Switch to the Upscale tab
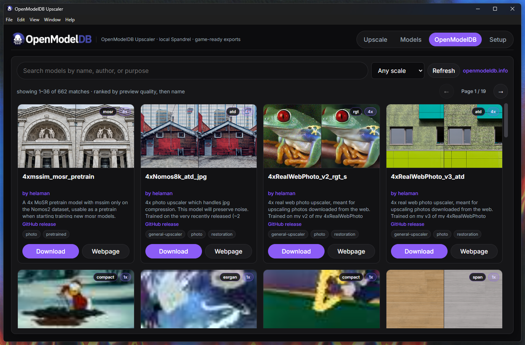This screenshot has height=345, width=525. coord(375,39)
